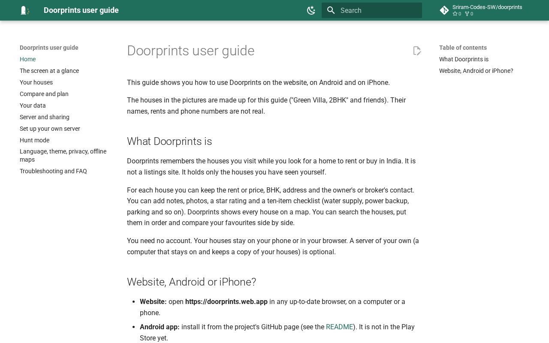Click the Table of contents label

coord(463,48)
